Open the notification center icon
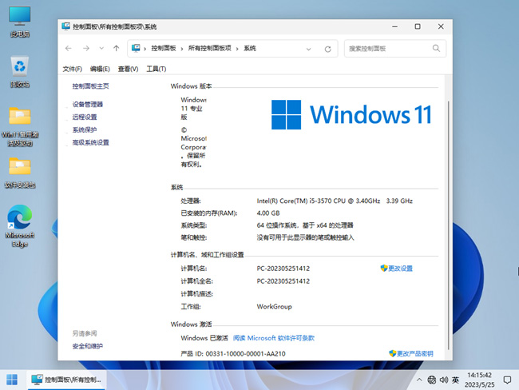 (507, 380)
